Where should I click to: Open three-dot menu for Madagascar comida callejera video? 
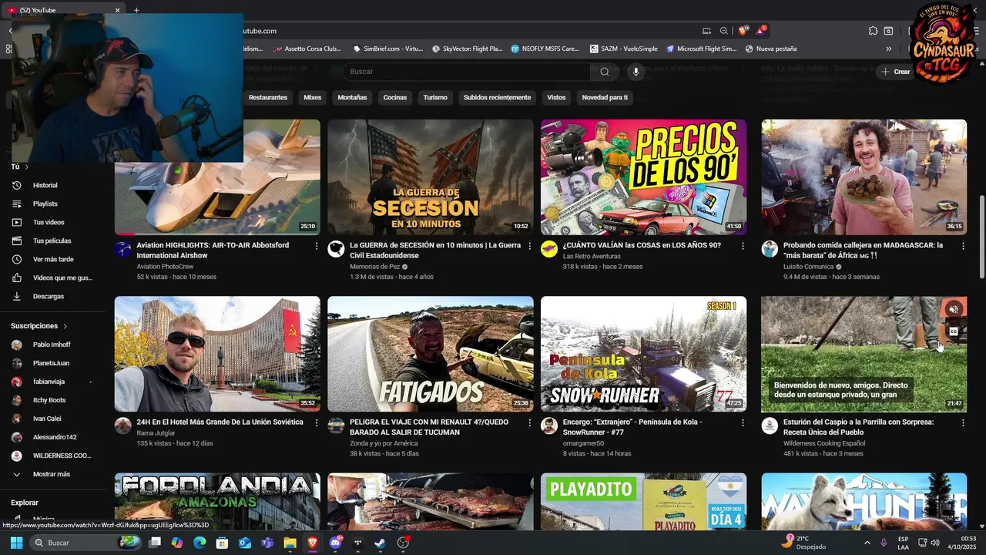click(x=963, y=246)
